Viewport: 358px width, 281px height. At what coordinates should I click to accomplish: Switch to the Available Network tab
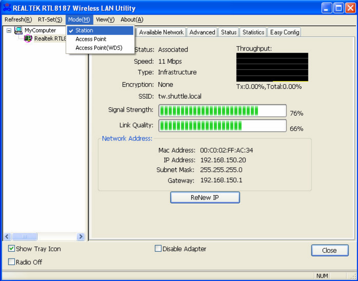pos(161,32)
